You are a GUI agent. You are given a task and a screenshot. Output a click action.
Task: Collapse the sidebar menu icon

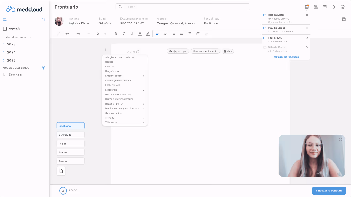point(5,20)
